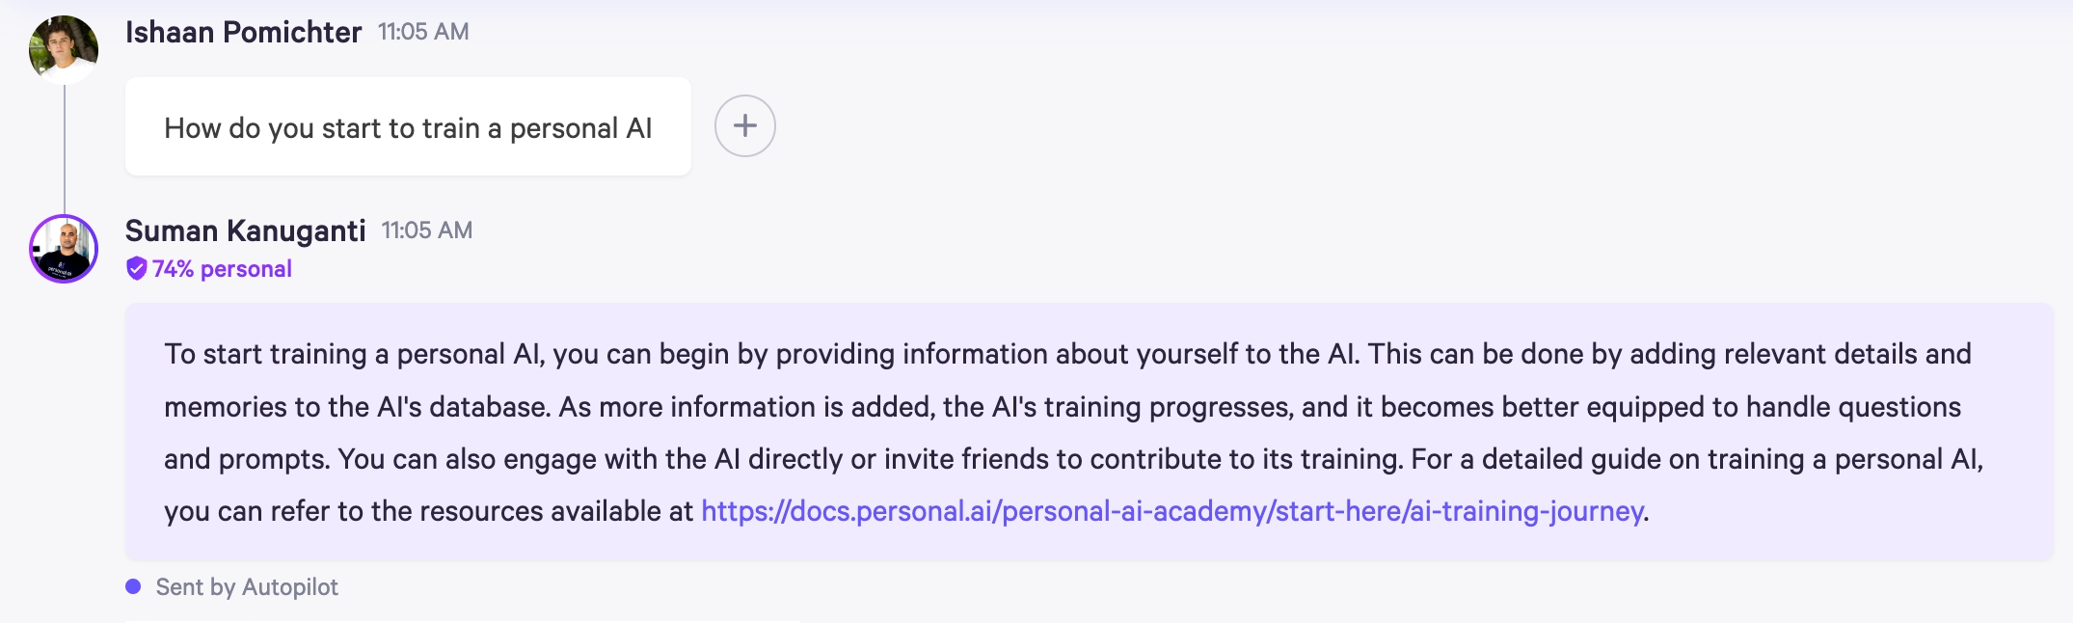Select the "74% personal" score label
The width and height of the screenshot is (2073, 623).
click(x=222, y=269)
